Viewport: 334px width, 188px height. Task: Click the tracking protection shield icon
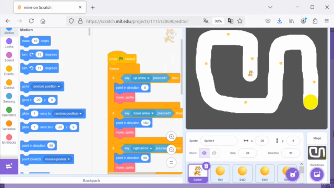[71, 21]
